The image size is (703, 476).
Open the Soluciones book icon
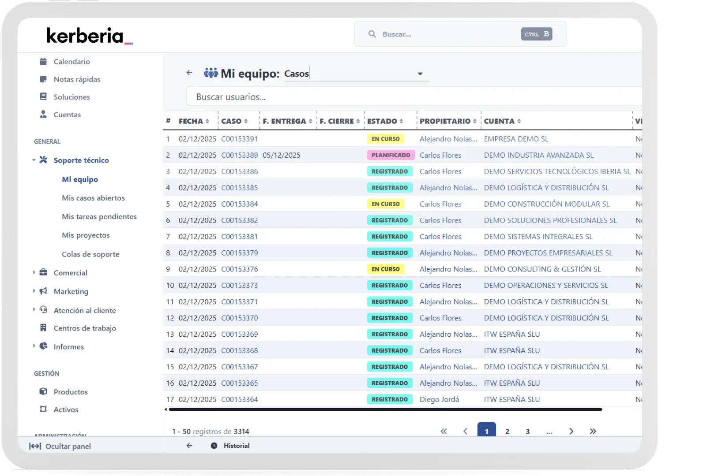pos(43,97)
